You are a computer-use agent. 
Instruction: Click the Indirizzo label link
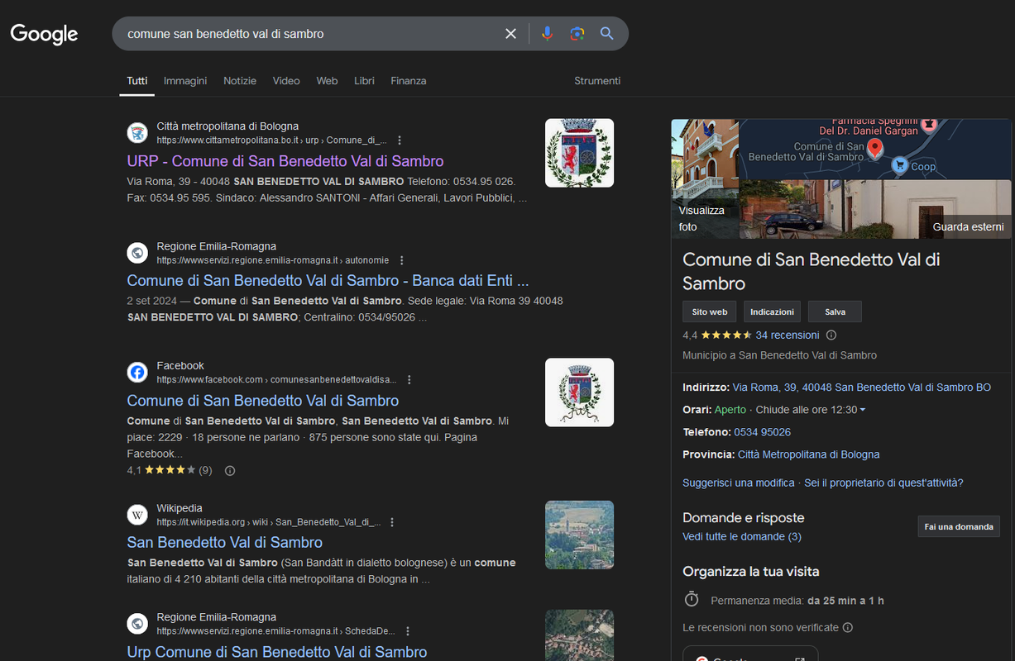pyautogui.click(x=706, y=388)
